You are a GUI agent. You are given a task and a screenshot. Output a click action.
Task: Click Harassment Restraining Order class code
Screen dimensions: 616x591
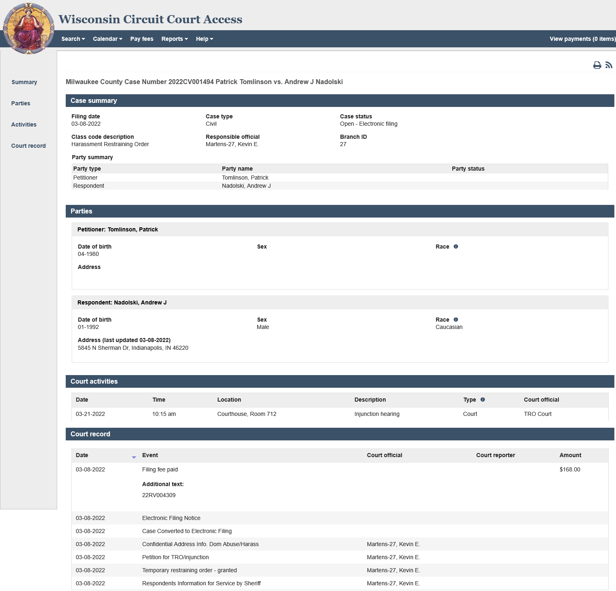110,144
